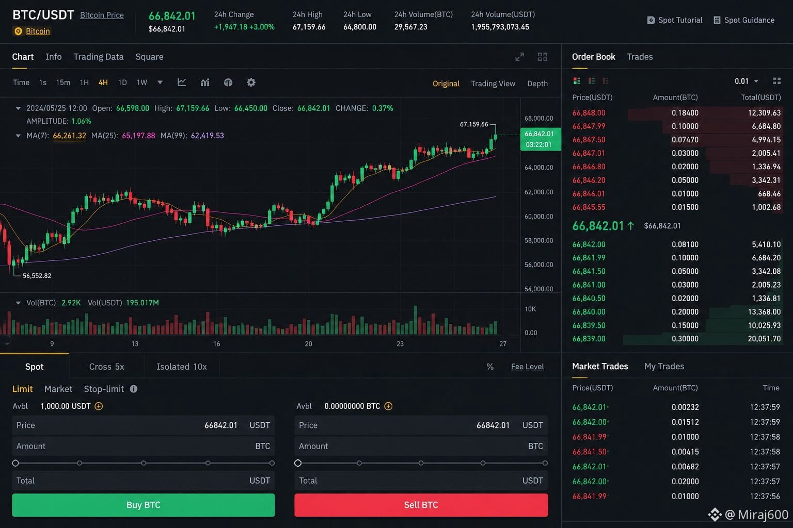Image resolution: width=793 pixels, height=528 pixels.
Task: Switch chart to Trading View
Action: tap(493, 84)
